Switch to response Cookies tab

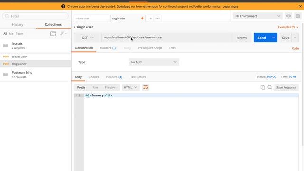pos(94,77)
